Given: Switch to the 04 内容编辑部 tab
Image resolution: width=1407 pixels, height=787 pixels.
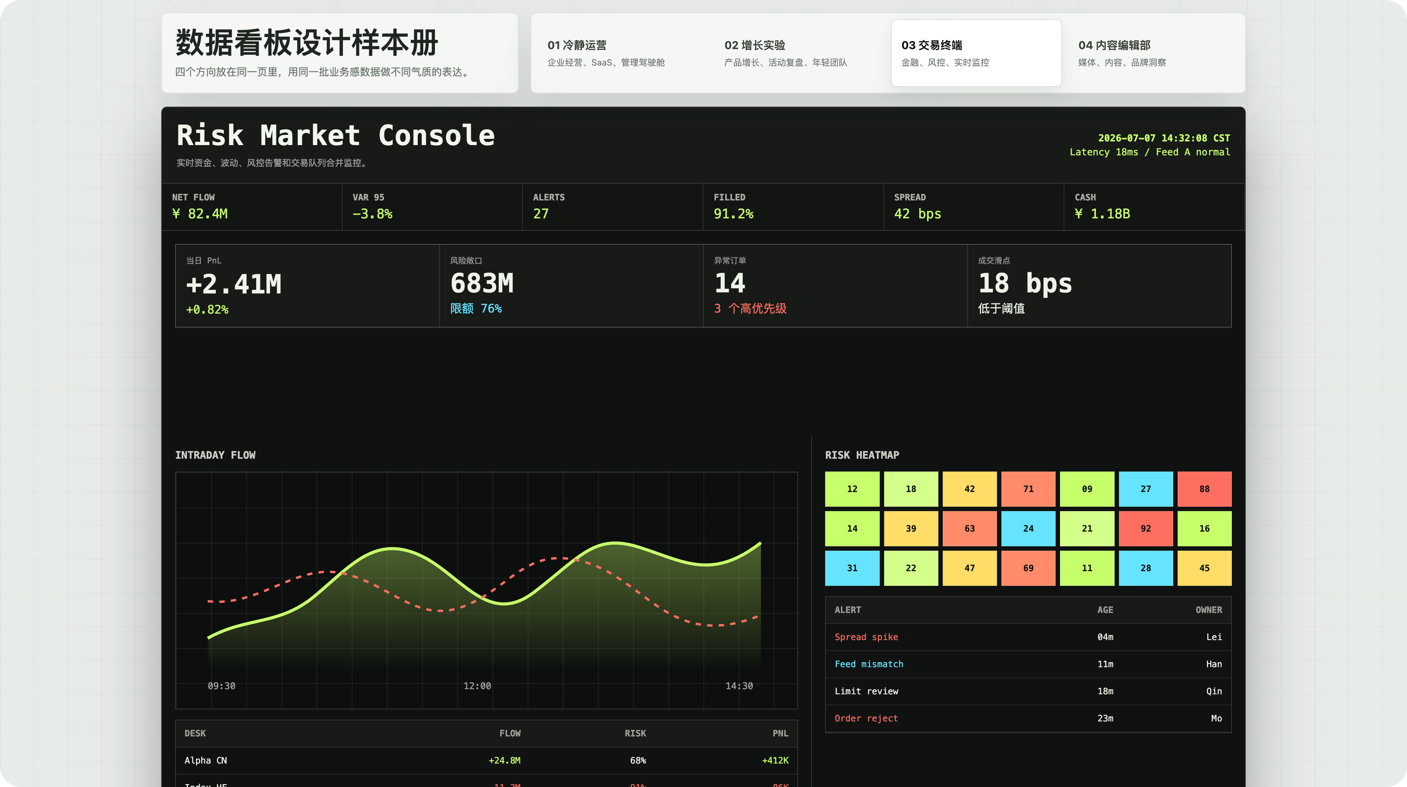Looking at the screenshot, I should click(x=1153, y=53).
